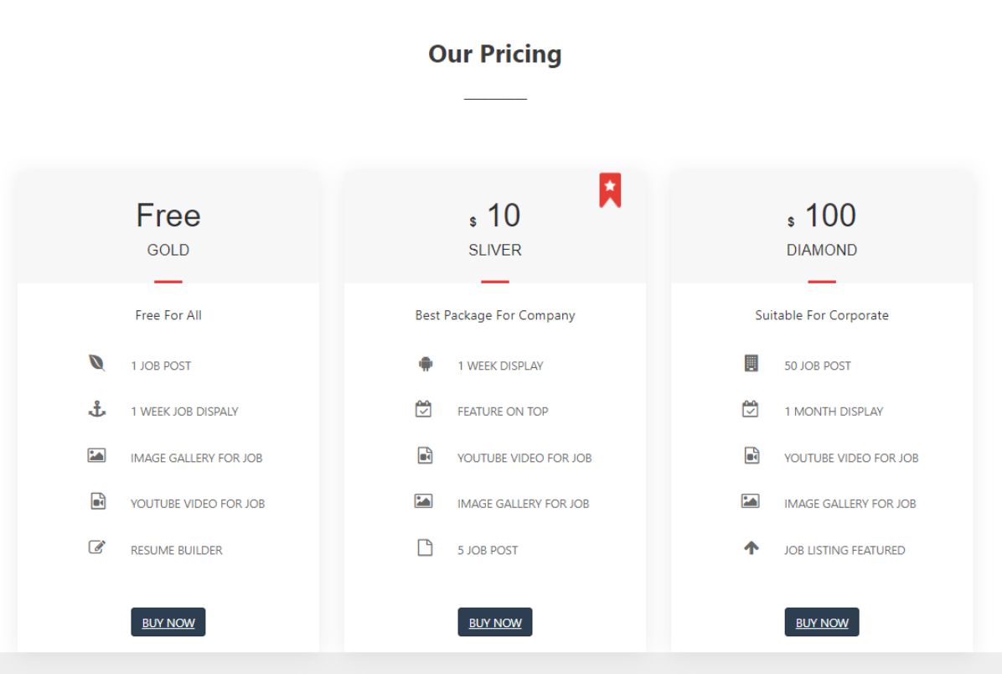The image size is (1002, 674).
Task: Click the building icon beside 50 Job Post
Action: [751, 363]
